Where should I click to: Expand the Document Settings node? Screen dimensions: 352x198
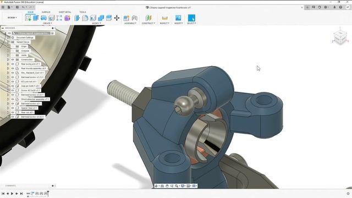pos(8,38)
